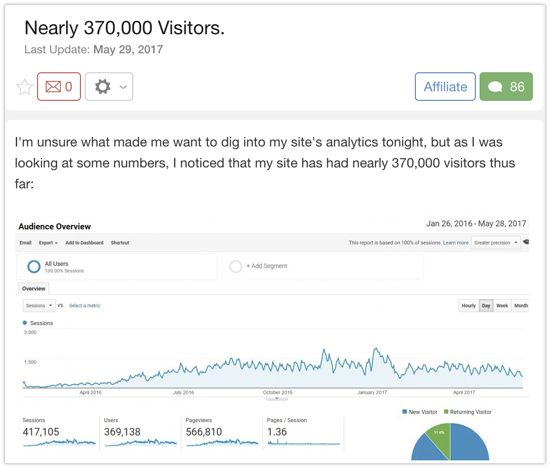This screenshot has height=468, width=550.
Task: Click the Email menu item
Action: [26, 243]
